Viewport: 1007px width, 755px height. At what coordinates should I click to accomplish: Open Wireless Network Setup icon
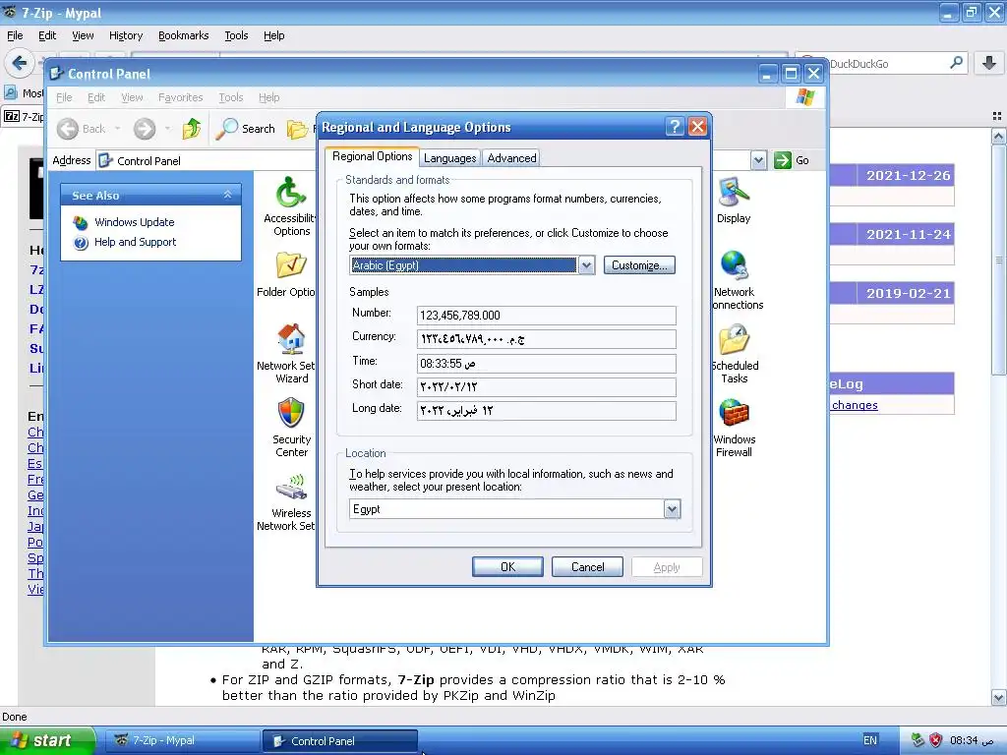click(x=291, y=487)
